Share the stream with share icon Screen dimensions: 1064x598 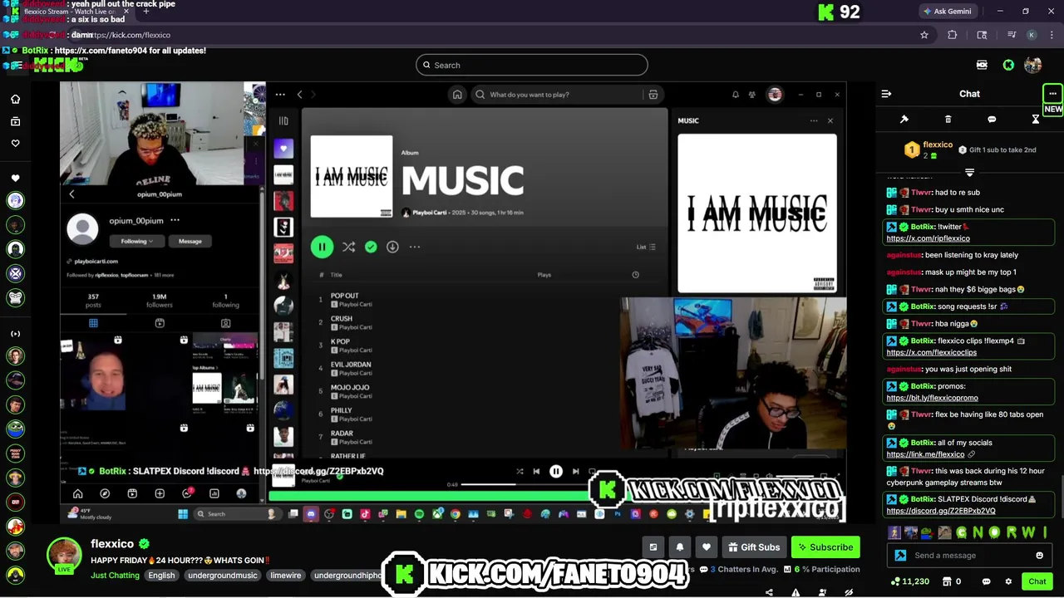coord(769,592)
